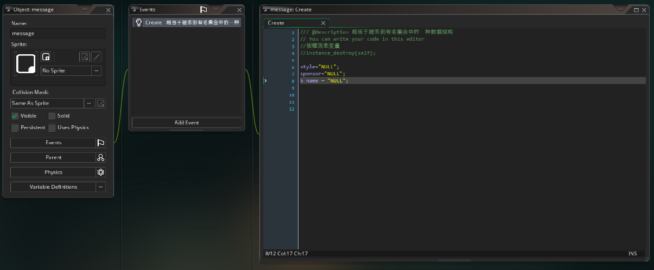Image resolution: width=654 pixels, height=270 pixels.
Task: Click the Edit Sprite icon
Action: [84, 57]
